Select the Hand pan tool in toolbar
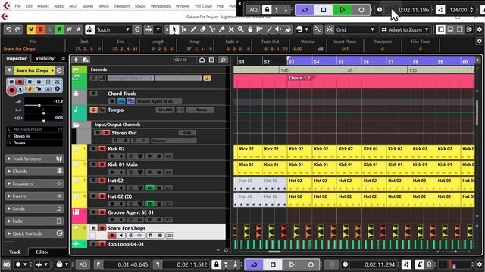485x272 pixels. pyautogui.click(x=250, y=29)
